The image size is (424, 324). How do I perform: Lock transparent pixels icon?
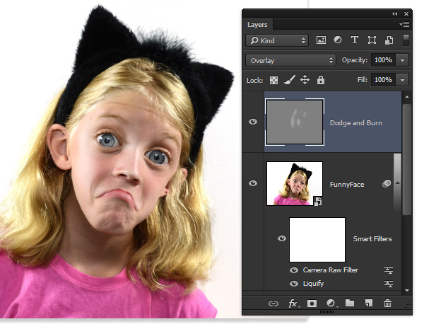tap(273, 80)
